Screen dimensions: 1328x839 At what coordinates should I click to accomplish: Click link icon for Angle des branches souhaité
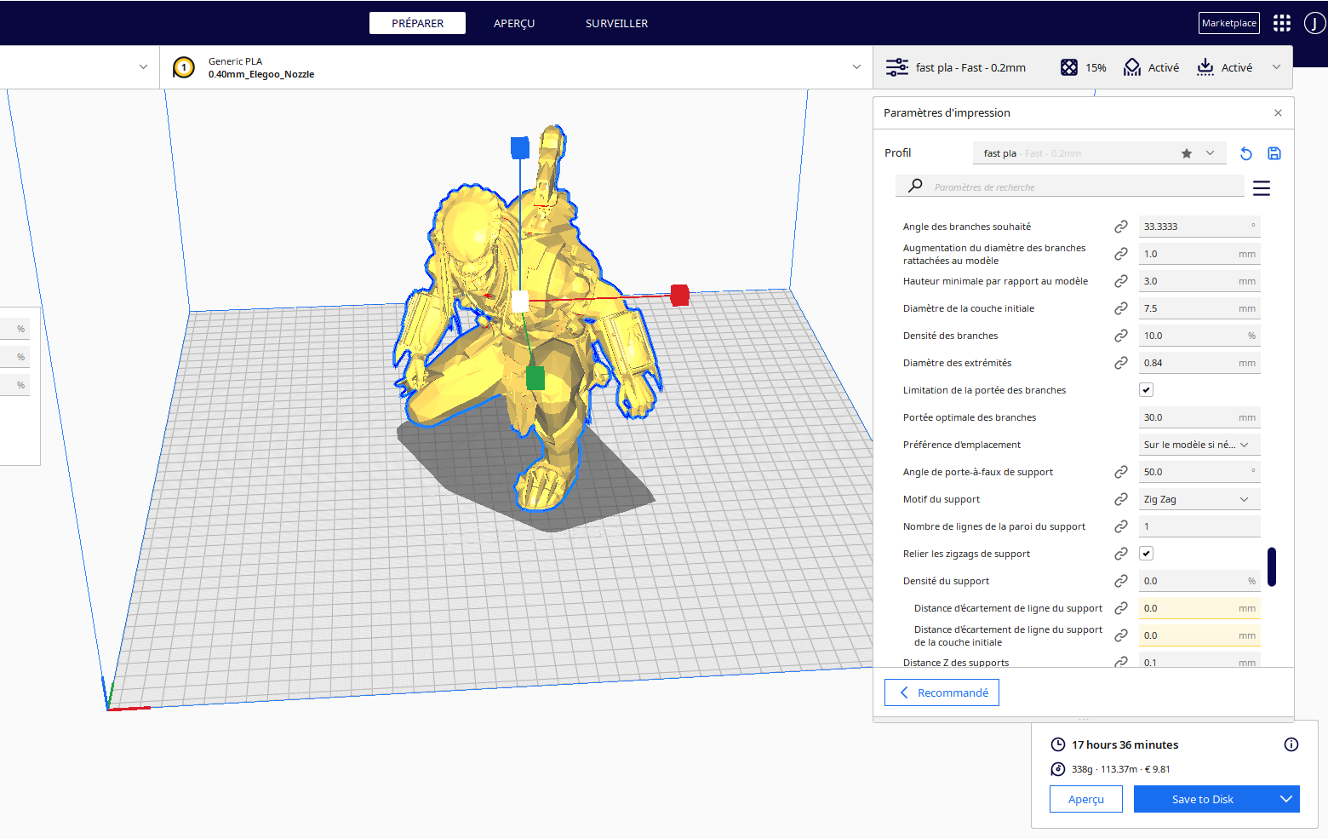pyautogui.click(x=1121, y=227)
